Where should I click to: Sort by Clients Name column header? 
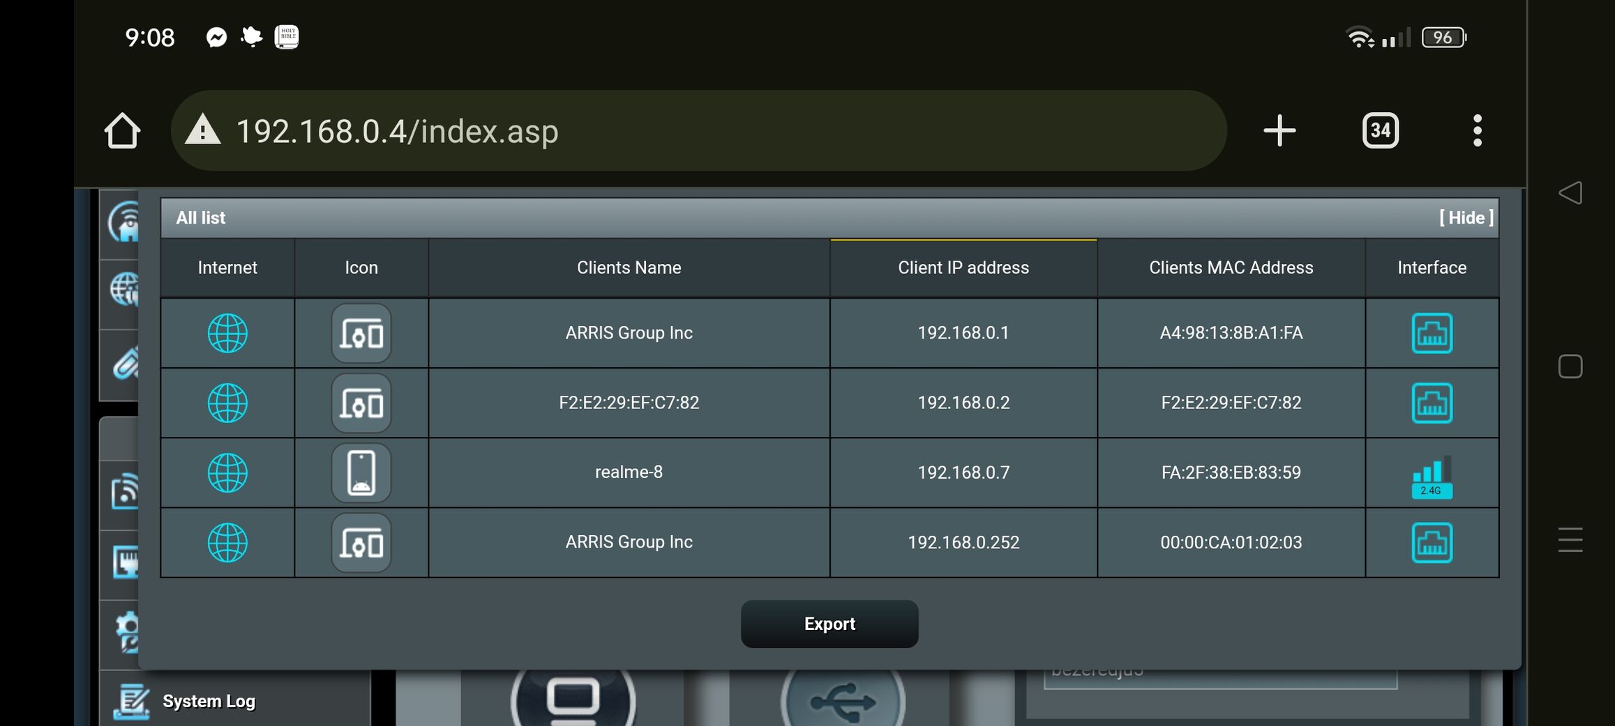(x=629, y=268)
